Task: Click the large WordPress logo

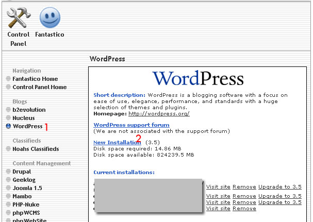Action: click(x=198, y=78)
